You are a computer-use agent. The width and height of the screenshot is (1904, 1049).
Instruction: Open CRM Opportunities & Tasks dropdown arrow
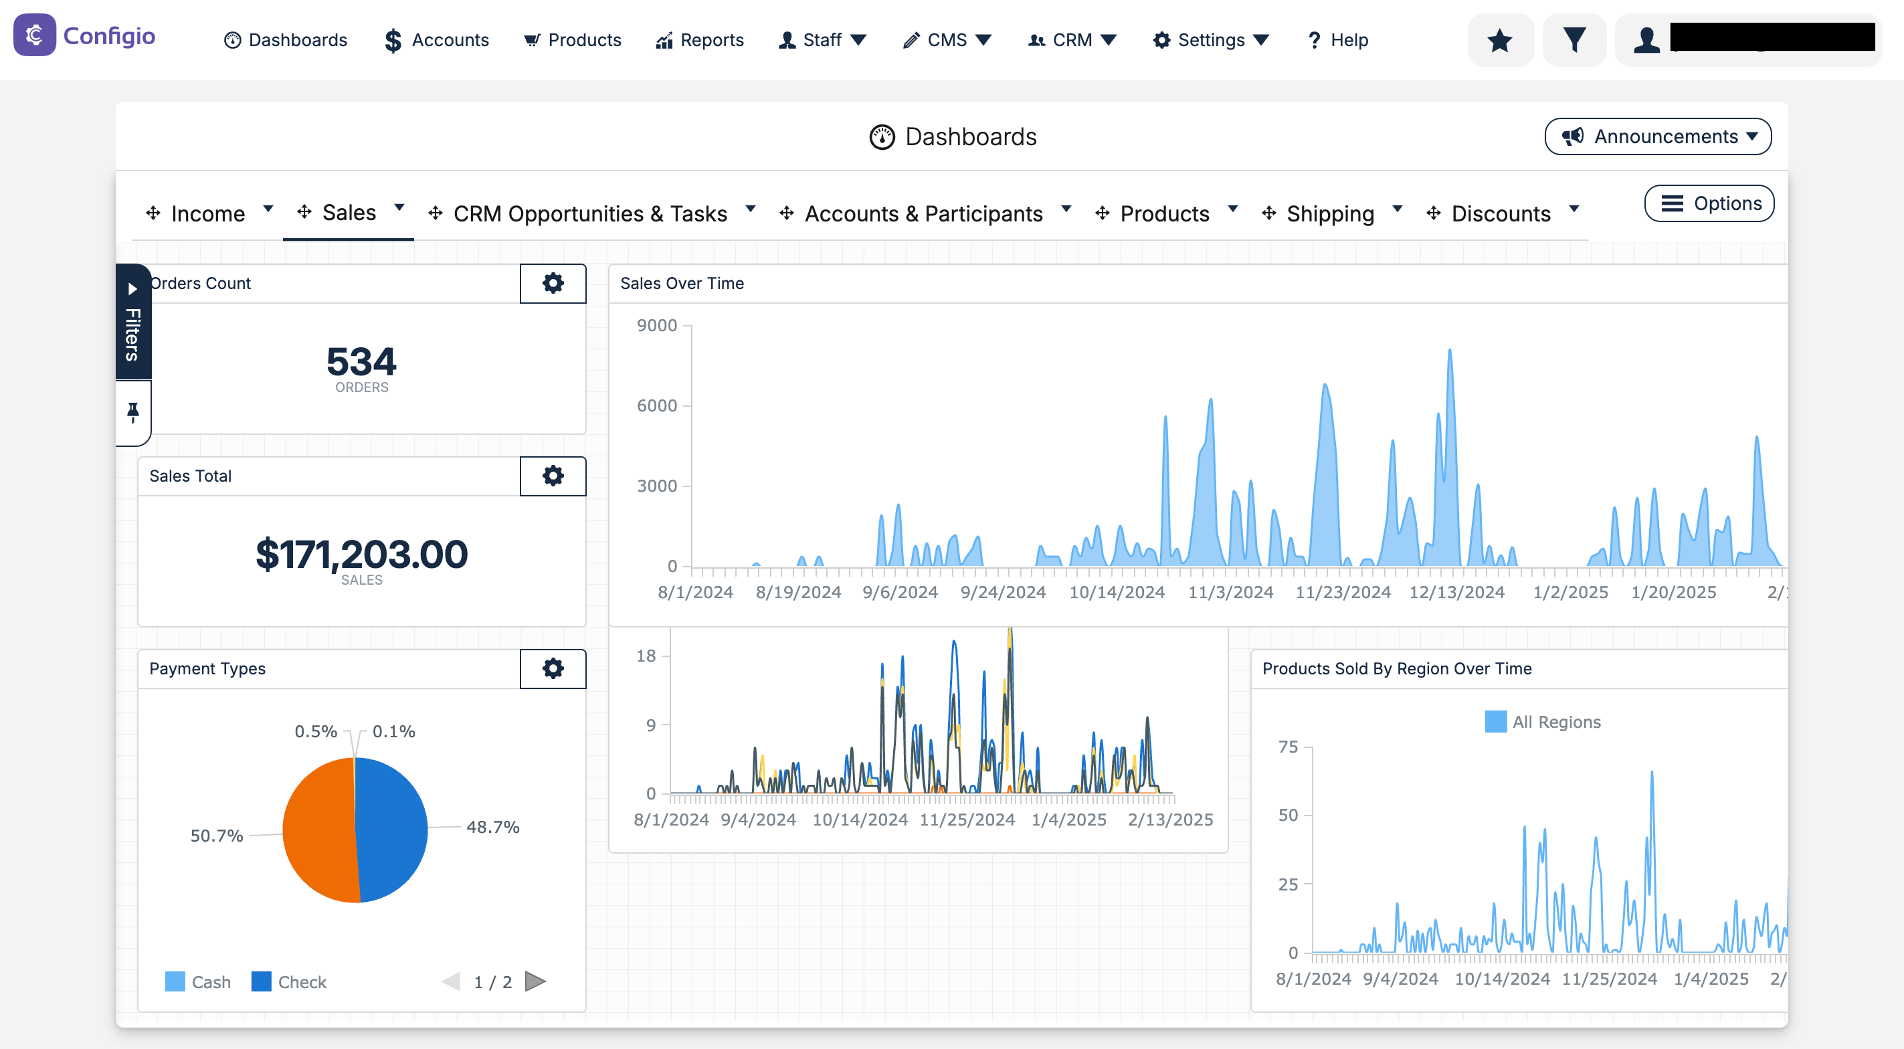(x=750, y=209)
